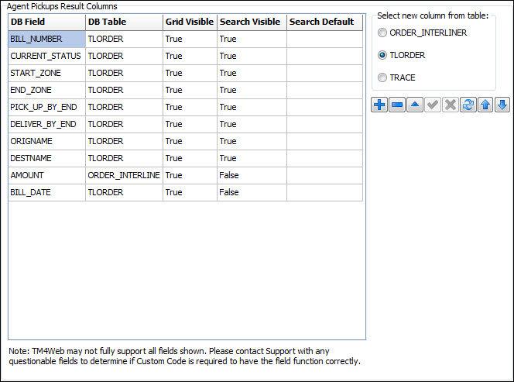Select the DELIVER_BY_END field cell

[46, 125]
